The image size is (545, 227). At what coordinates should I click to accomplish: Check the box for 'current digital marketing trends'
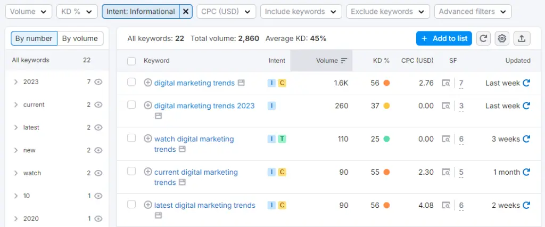tap(131, 171)
